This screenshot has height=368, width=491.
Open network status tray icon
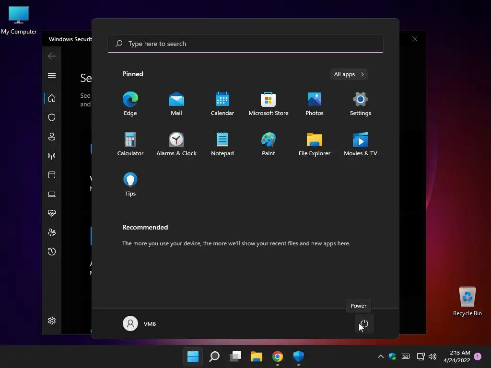coord(421,356)
